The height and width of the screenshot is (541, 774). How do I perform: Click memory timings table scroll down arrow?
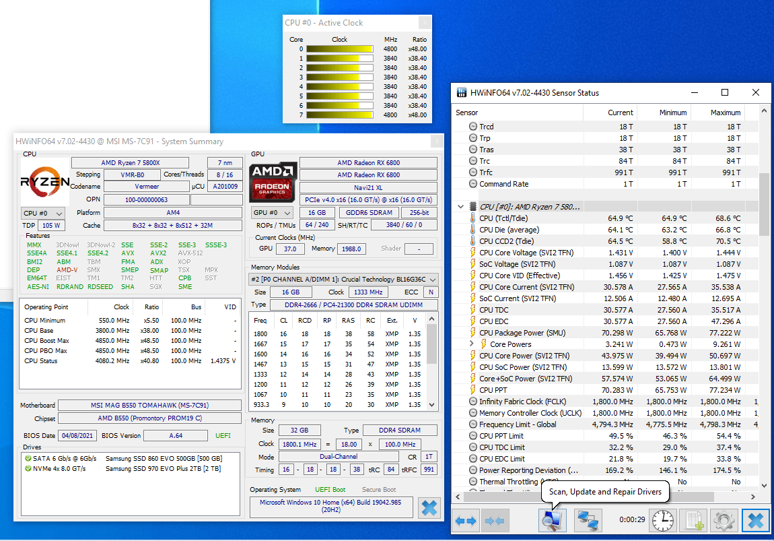[432, 405]
